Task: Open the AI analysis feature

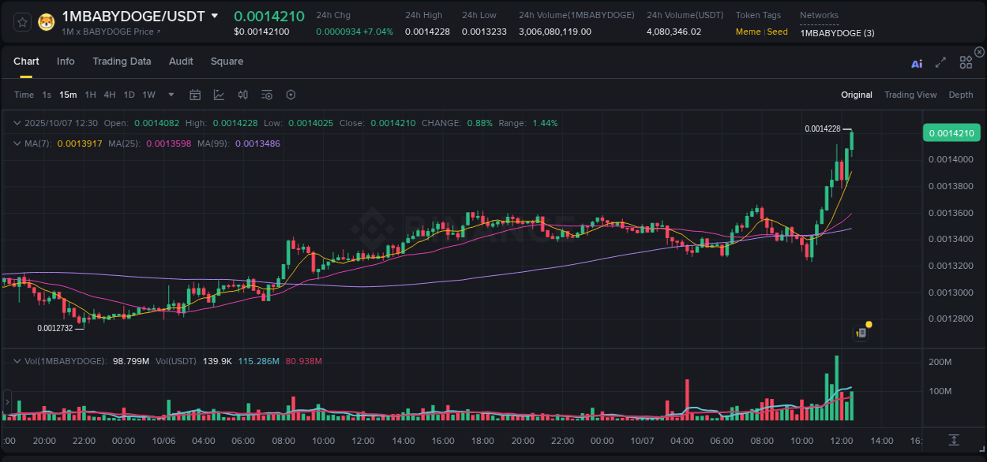Action: (917, 63)
